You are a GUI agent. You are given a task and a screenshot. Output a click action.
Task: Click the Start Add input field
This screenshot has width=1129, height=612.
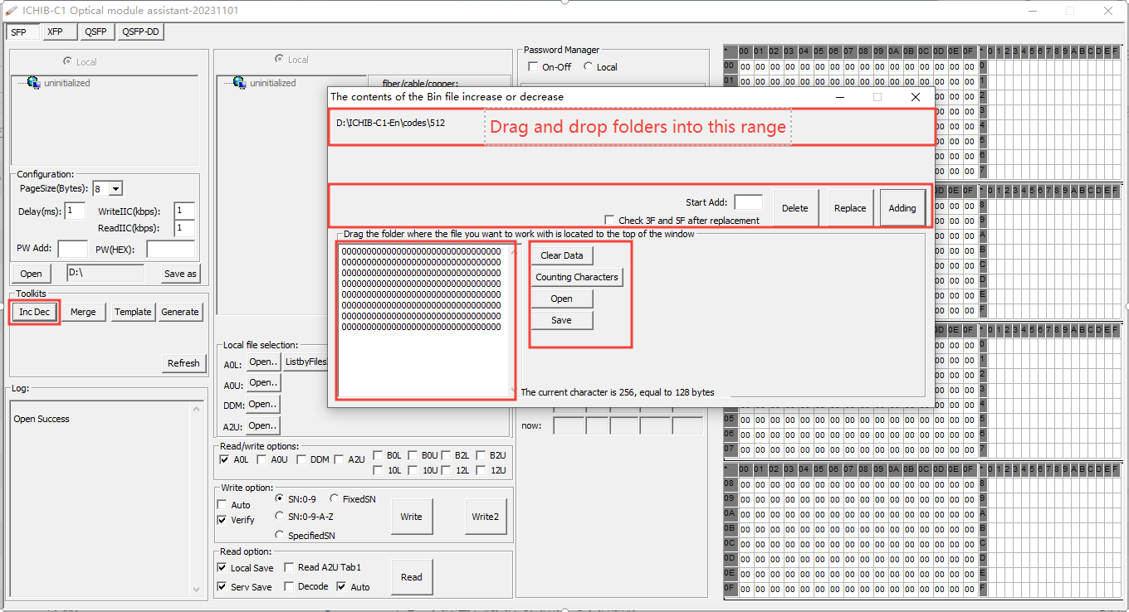[x=748, y=201]
